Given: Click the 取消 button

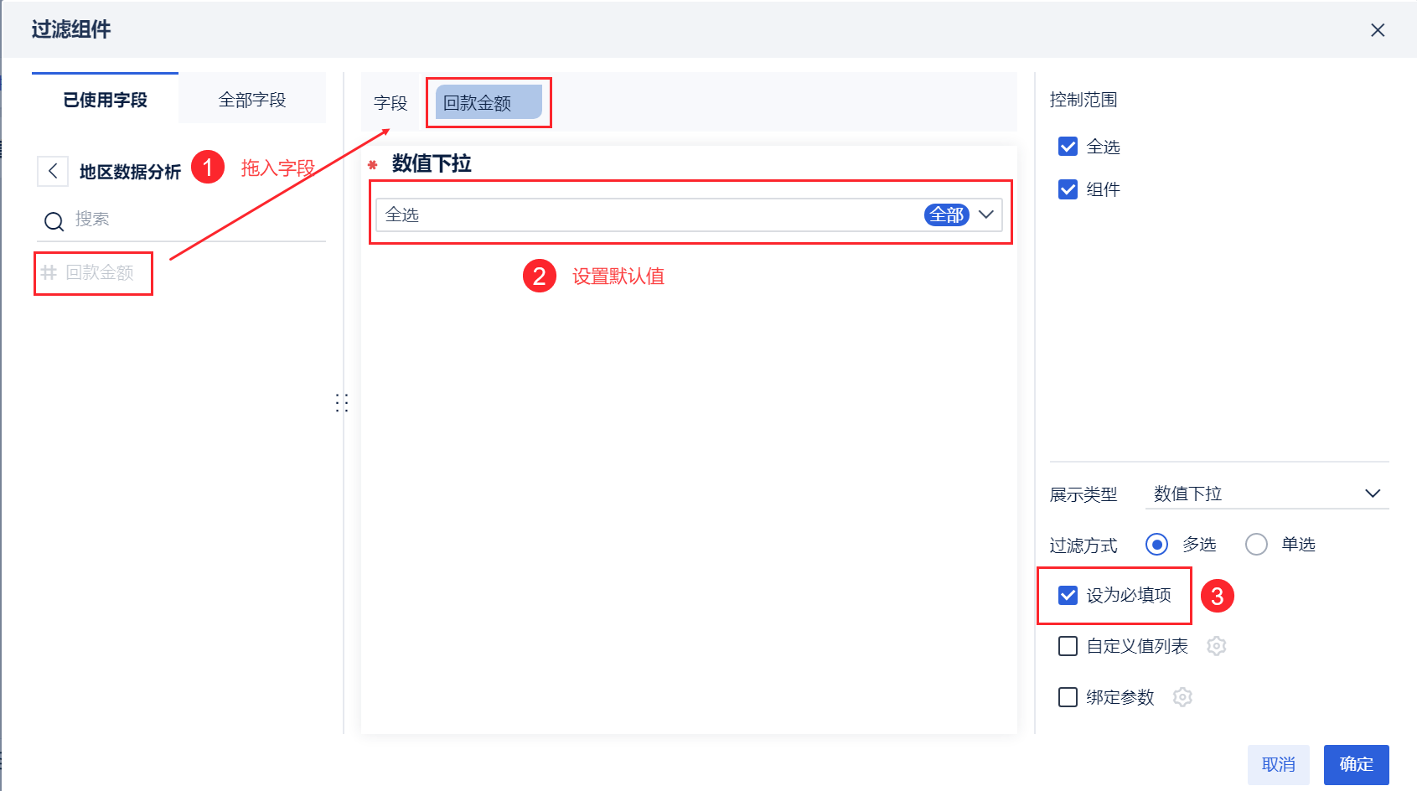Looking at the screenshot, I should point(1278,764).
